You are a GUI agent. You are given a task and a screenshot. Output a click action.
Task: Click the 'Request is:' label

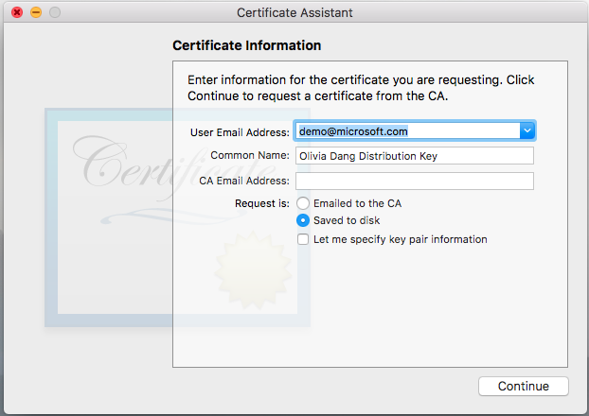262,203
